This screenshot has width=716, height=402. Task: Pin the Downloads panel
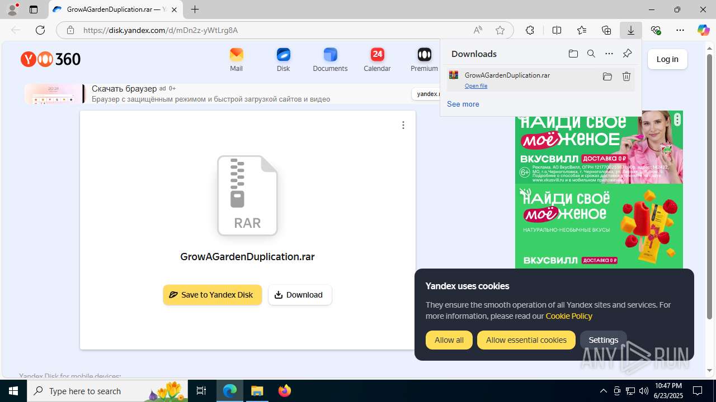tap(627, 54)
